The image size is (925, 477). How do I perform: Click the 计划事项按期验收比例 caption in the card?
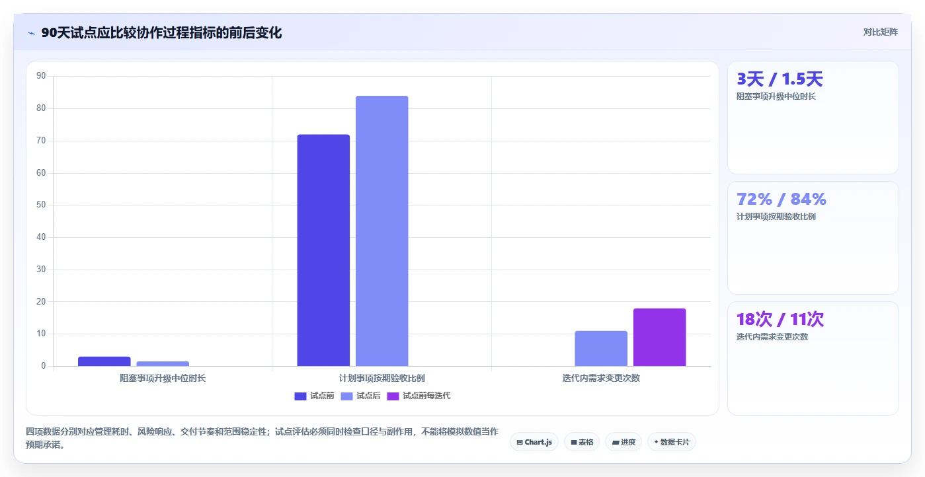(x=776, y=217)
